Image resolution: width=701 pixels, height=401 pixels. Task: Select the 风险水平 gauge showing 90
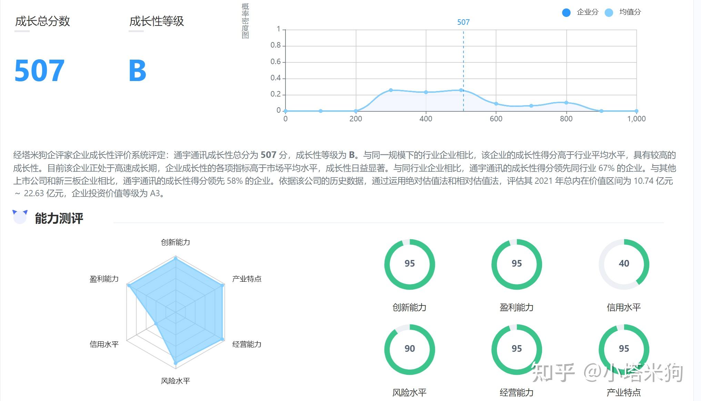click(x=410, y=349)
